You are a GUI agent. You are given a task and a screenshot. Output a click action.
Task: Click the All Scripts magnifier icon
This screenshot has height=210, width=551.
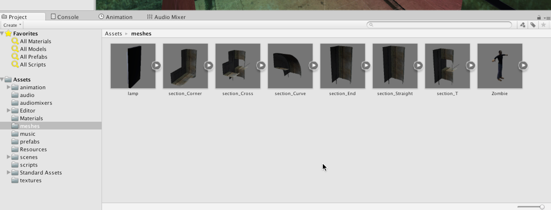tap(15, 65)
